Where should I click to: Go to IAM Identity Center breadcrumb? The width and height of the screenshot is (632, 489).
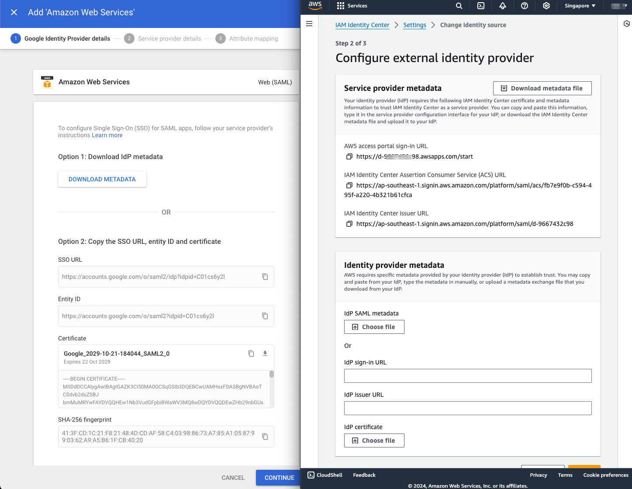coord(362,25)
